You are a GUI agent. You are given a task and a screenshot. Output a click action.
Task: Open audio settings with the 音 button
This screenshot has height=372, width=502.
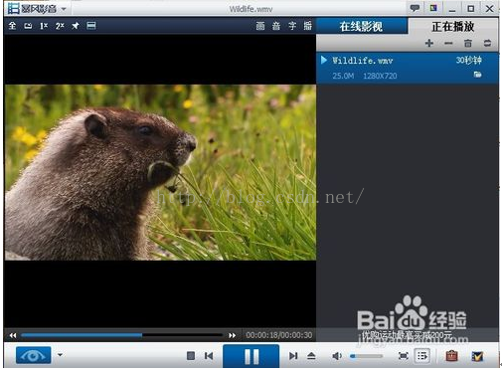(x=276, y=26)
